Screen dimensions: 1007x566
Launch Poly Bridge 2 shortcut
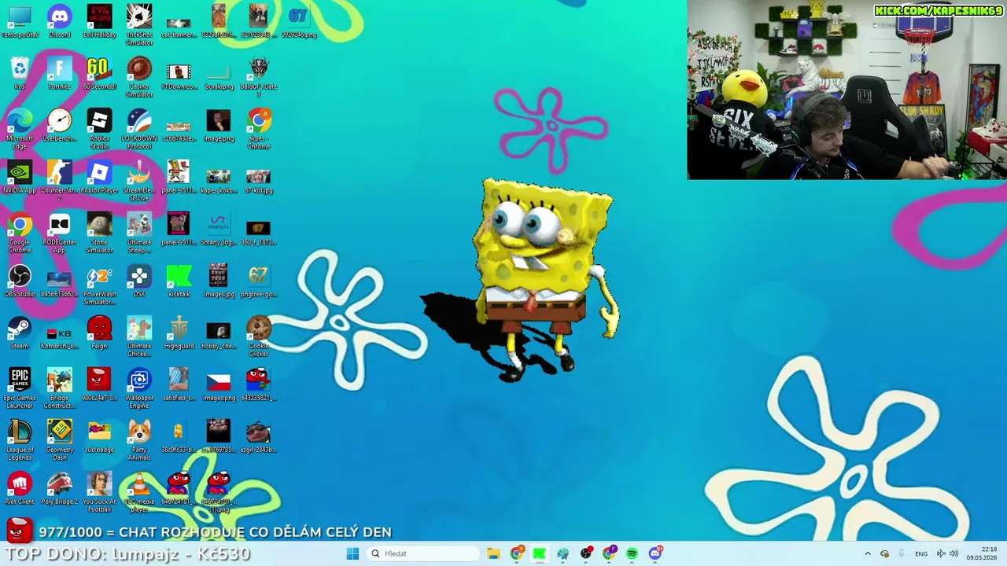pyautogui.click(x=60, y=488)
